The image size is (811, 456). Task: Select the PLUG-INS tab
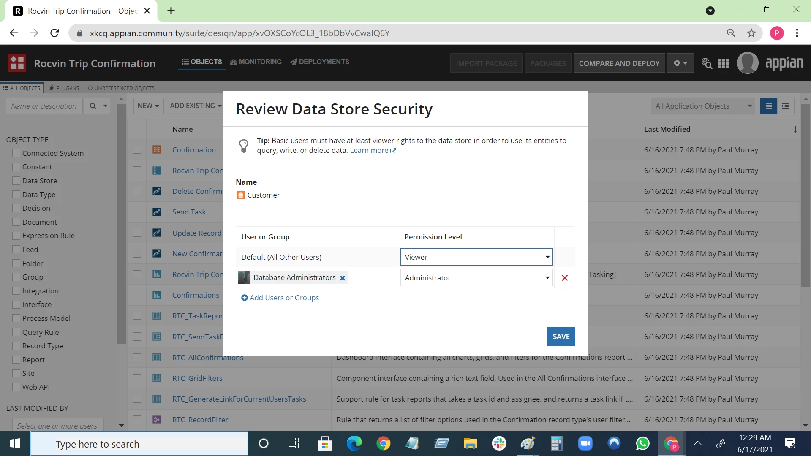[64, 88]
